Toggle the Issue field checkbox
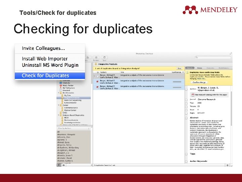This screenshot has width=242, height=182. pyautogui.click(x=187, y=110)
